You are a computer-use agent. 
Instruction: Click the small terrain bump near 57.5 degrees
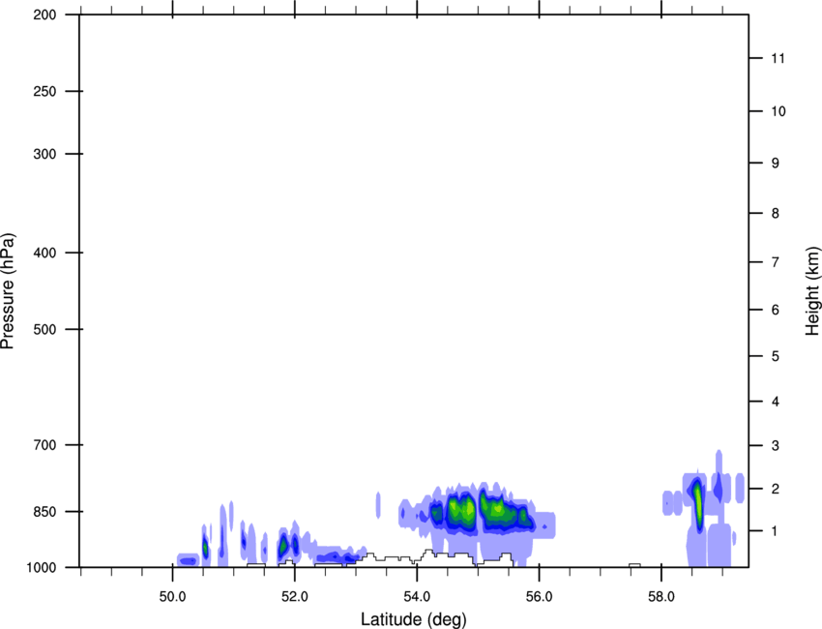(634, 564)
